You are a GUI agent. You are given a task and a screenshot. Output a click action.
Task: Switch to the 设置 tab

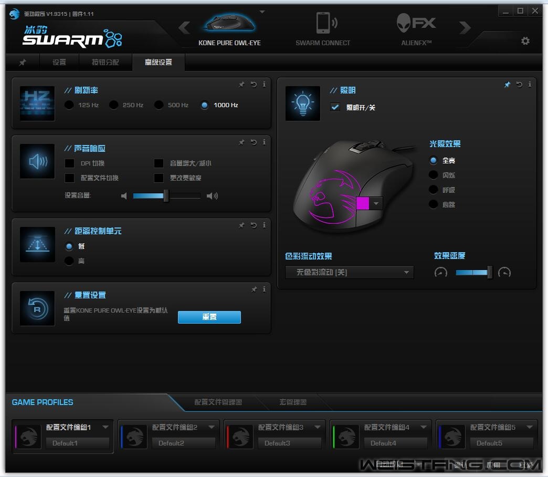(59, 63)
